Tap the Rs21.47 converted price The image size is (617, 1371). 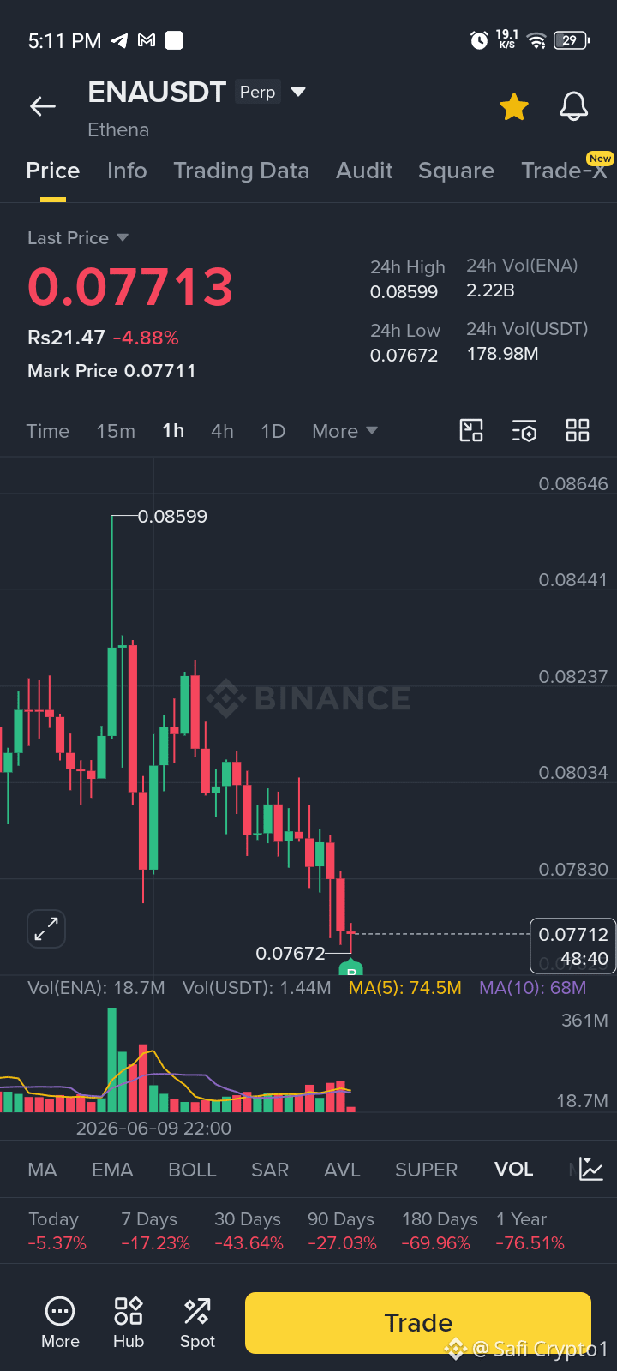[x=66, y=338]
